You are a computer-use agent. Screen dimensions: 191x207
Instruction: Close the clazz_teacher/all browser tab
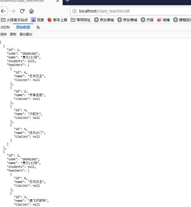[58, 1]
